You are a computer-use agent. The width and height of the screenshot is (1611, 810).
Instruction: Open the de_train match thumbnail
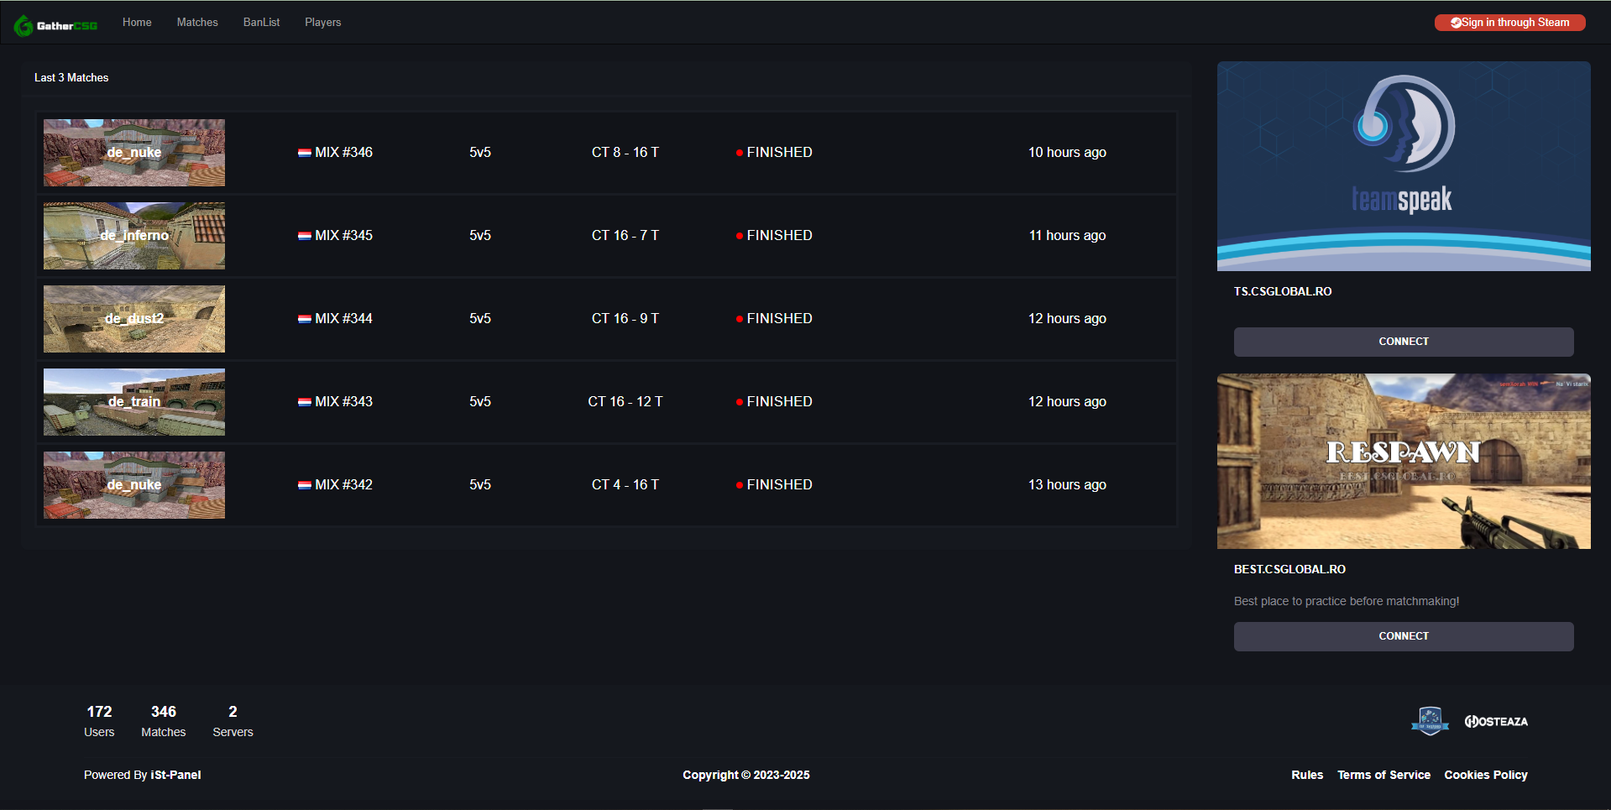pos(134,402)
